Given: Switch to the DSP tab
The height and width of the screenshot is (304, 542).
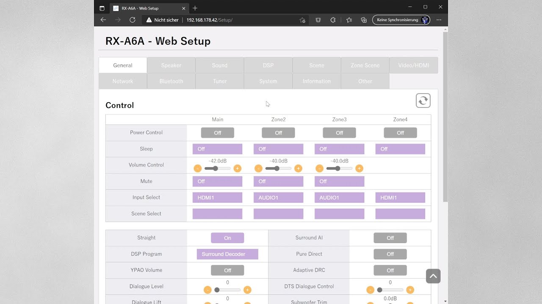Looking at the screenshot, I should (x=268, y=65).
